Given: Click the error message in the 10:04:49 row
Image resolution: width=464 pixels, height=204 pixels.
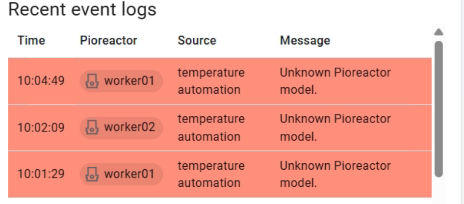Looking at the screenshot, I should 335,81.
